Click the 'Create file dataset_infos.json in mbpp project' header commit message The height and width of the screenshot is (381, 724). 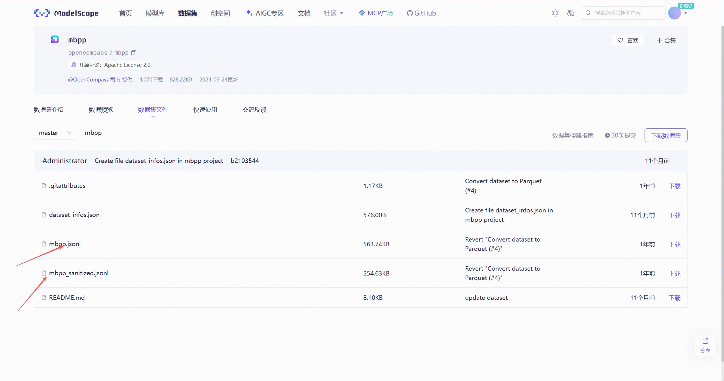click(x=159, y=161)
